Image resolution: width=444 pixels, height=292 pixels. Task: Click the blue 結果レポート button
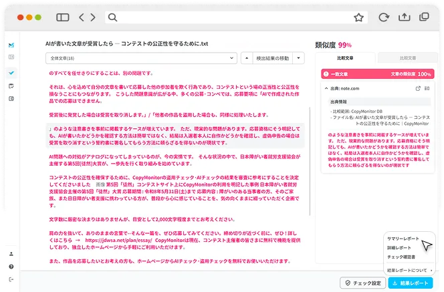click(411, 283)
